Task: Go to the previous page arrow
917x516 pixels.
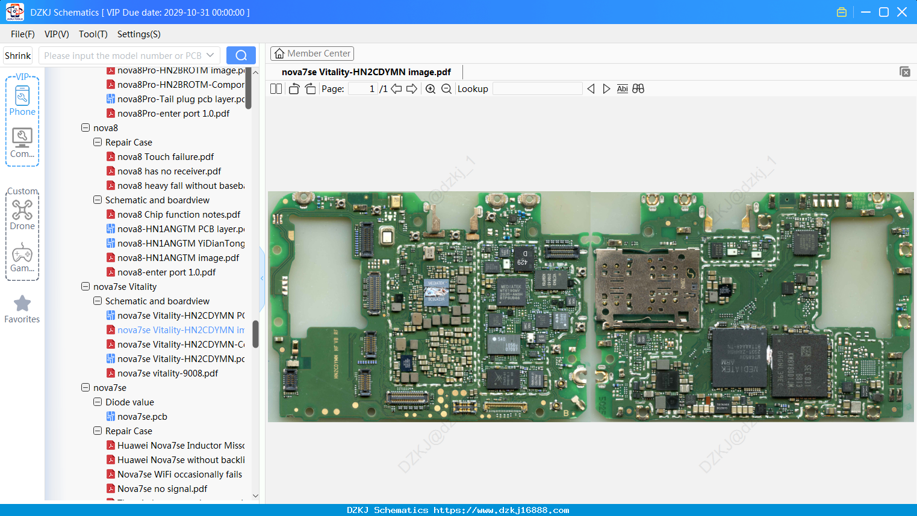Action: (396, 89)
